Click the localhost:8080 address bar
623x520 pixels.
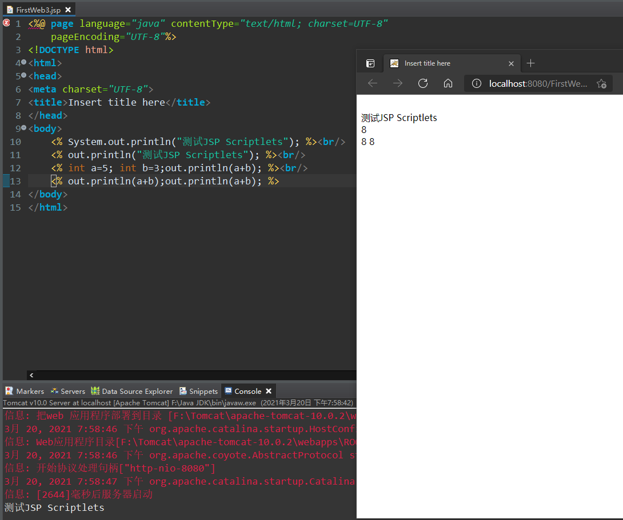[x=538, y=84]
